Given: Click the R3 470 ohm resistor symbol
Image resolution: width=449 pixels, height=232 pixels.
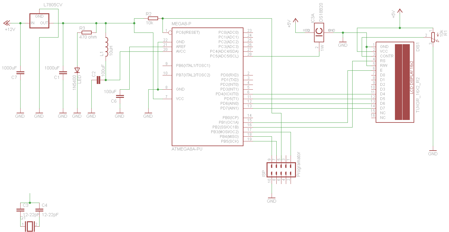Looking at the screenshot, I should coord(87,33).
